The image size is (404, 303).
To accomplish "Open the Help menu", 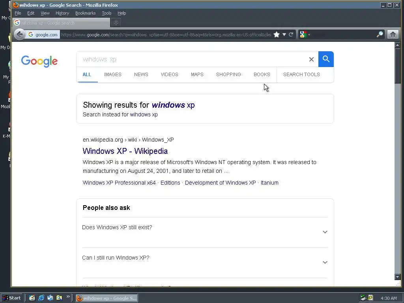I will tap(122, 13).
